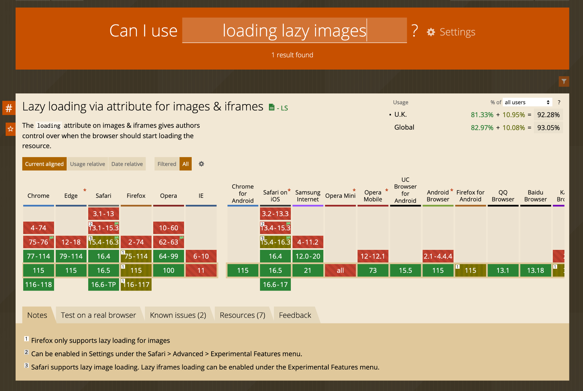Screen dimensions: 583x391
Task: Click the Edge column header
Action: (x=71, y=196)
